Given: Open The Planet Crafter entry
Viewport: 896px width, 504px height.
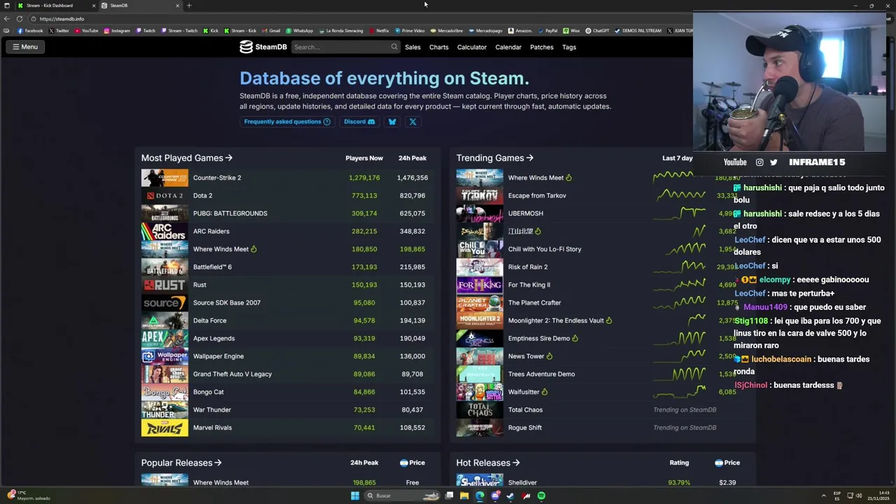Looking at the screenshot, I should pyautogui.click(x=535, y=302).
